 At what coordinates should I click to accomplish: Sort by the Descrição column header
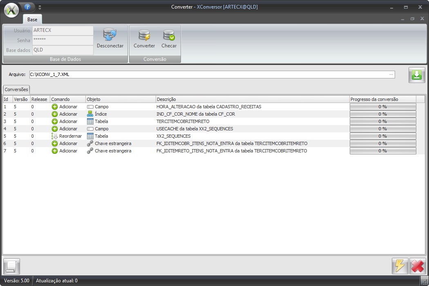pos(252,99)
